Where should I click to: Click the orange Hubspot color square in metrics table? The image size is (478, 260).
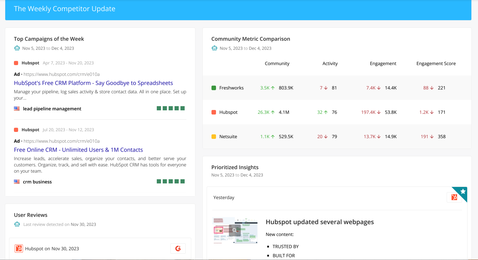214,112
